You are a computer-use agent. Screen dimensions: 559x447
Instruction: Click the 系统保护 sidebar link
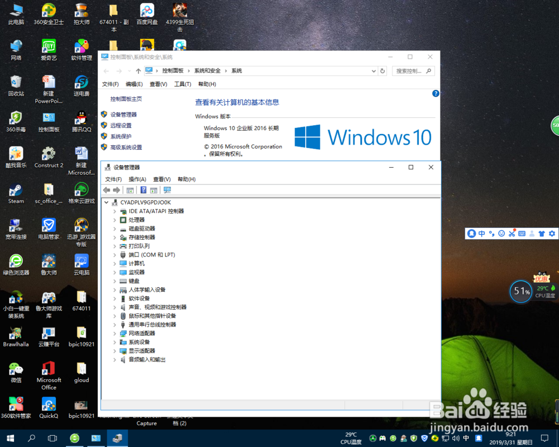click(121, 136)
